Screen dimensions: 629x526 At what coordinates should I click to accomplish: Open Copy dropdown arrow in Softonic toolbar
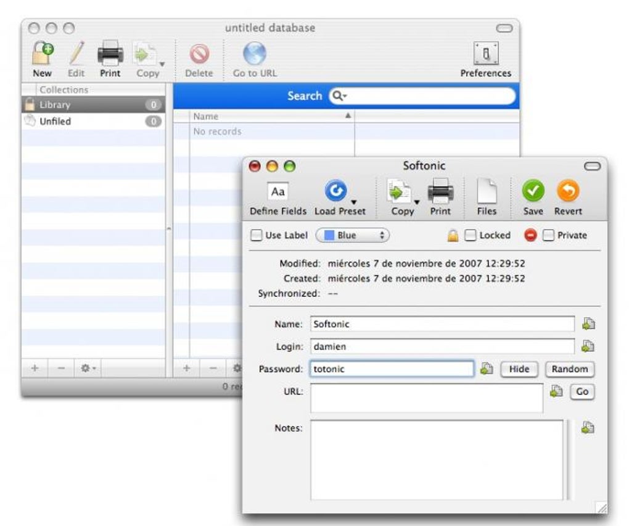pyautogui.click(x=417, y=202)
